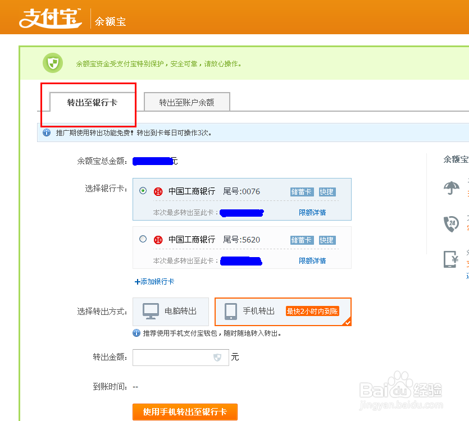The width and height of the screenshot is (469, 421).
Task: Click the computer monitor icon for 电脑转出
Action: [151, 312]
